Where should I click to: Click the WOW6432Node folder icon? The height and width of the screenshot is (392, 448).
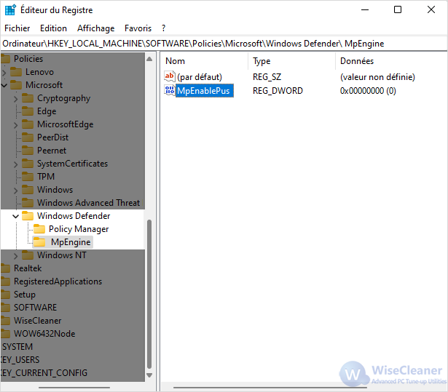pyautogui.click(x=5, y=334)
